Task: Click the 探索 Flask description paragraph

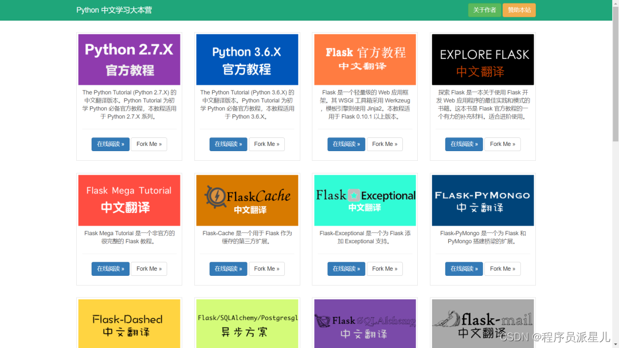Action: (x=483, y=104)
